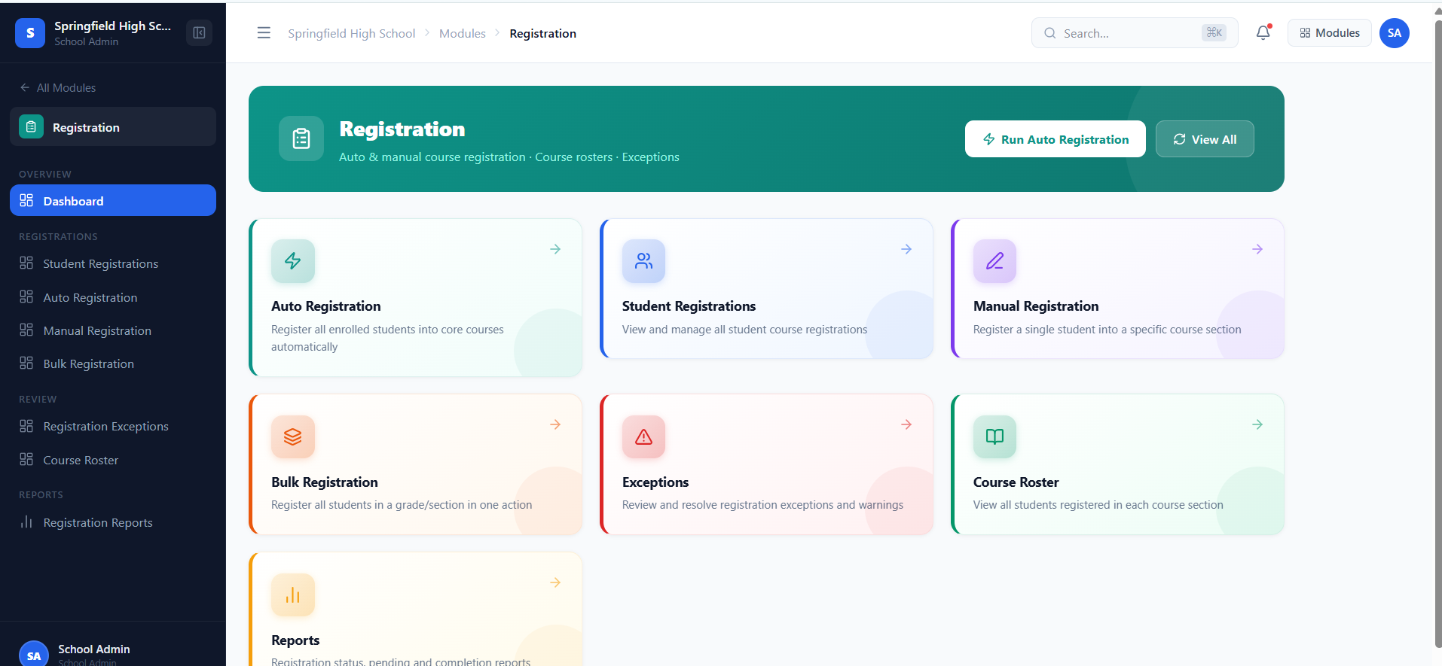Click the Registration Reports chart icon in sidebar

[26, 522]
